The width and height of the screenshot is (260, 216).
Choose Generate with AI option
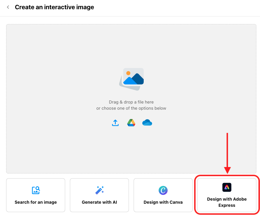tap(99, 195)
